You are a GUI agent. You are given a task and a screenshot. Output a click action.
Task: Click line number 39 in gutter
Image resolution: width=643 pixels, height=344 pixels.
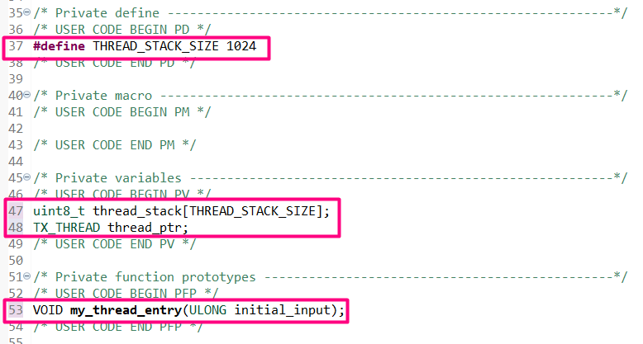click(16, 78)
